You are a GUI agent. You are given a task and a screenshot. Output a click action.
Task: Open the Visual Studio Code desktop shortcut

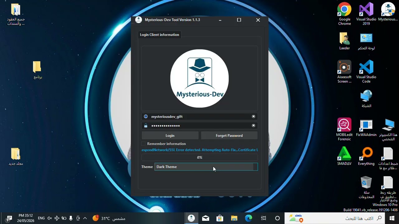pos(366,72)
